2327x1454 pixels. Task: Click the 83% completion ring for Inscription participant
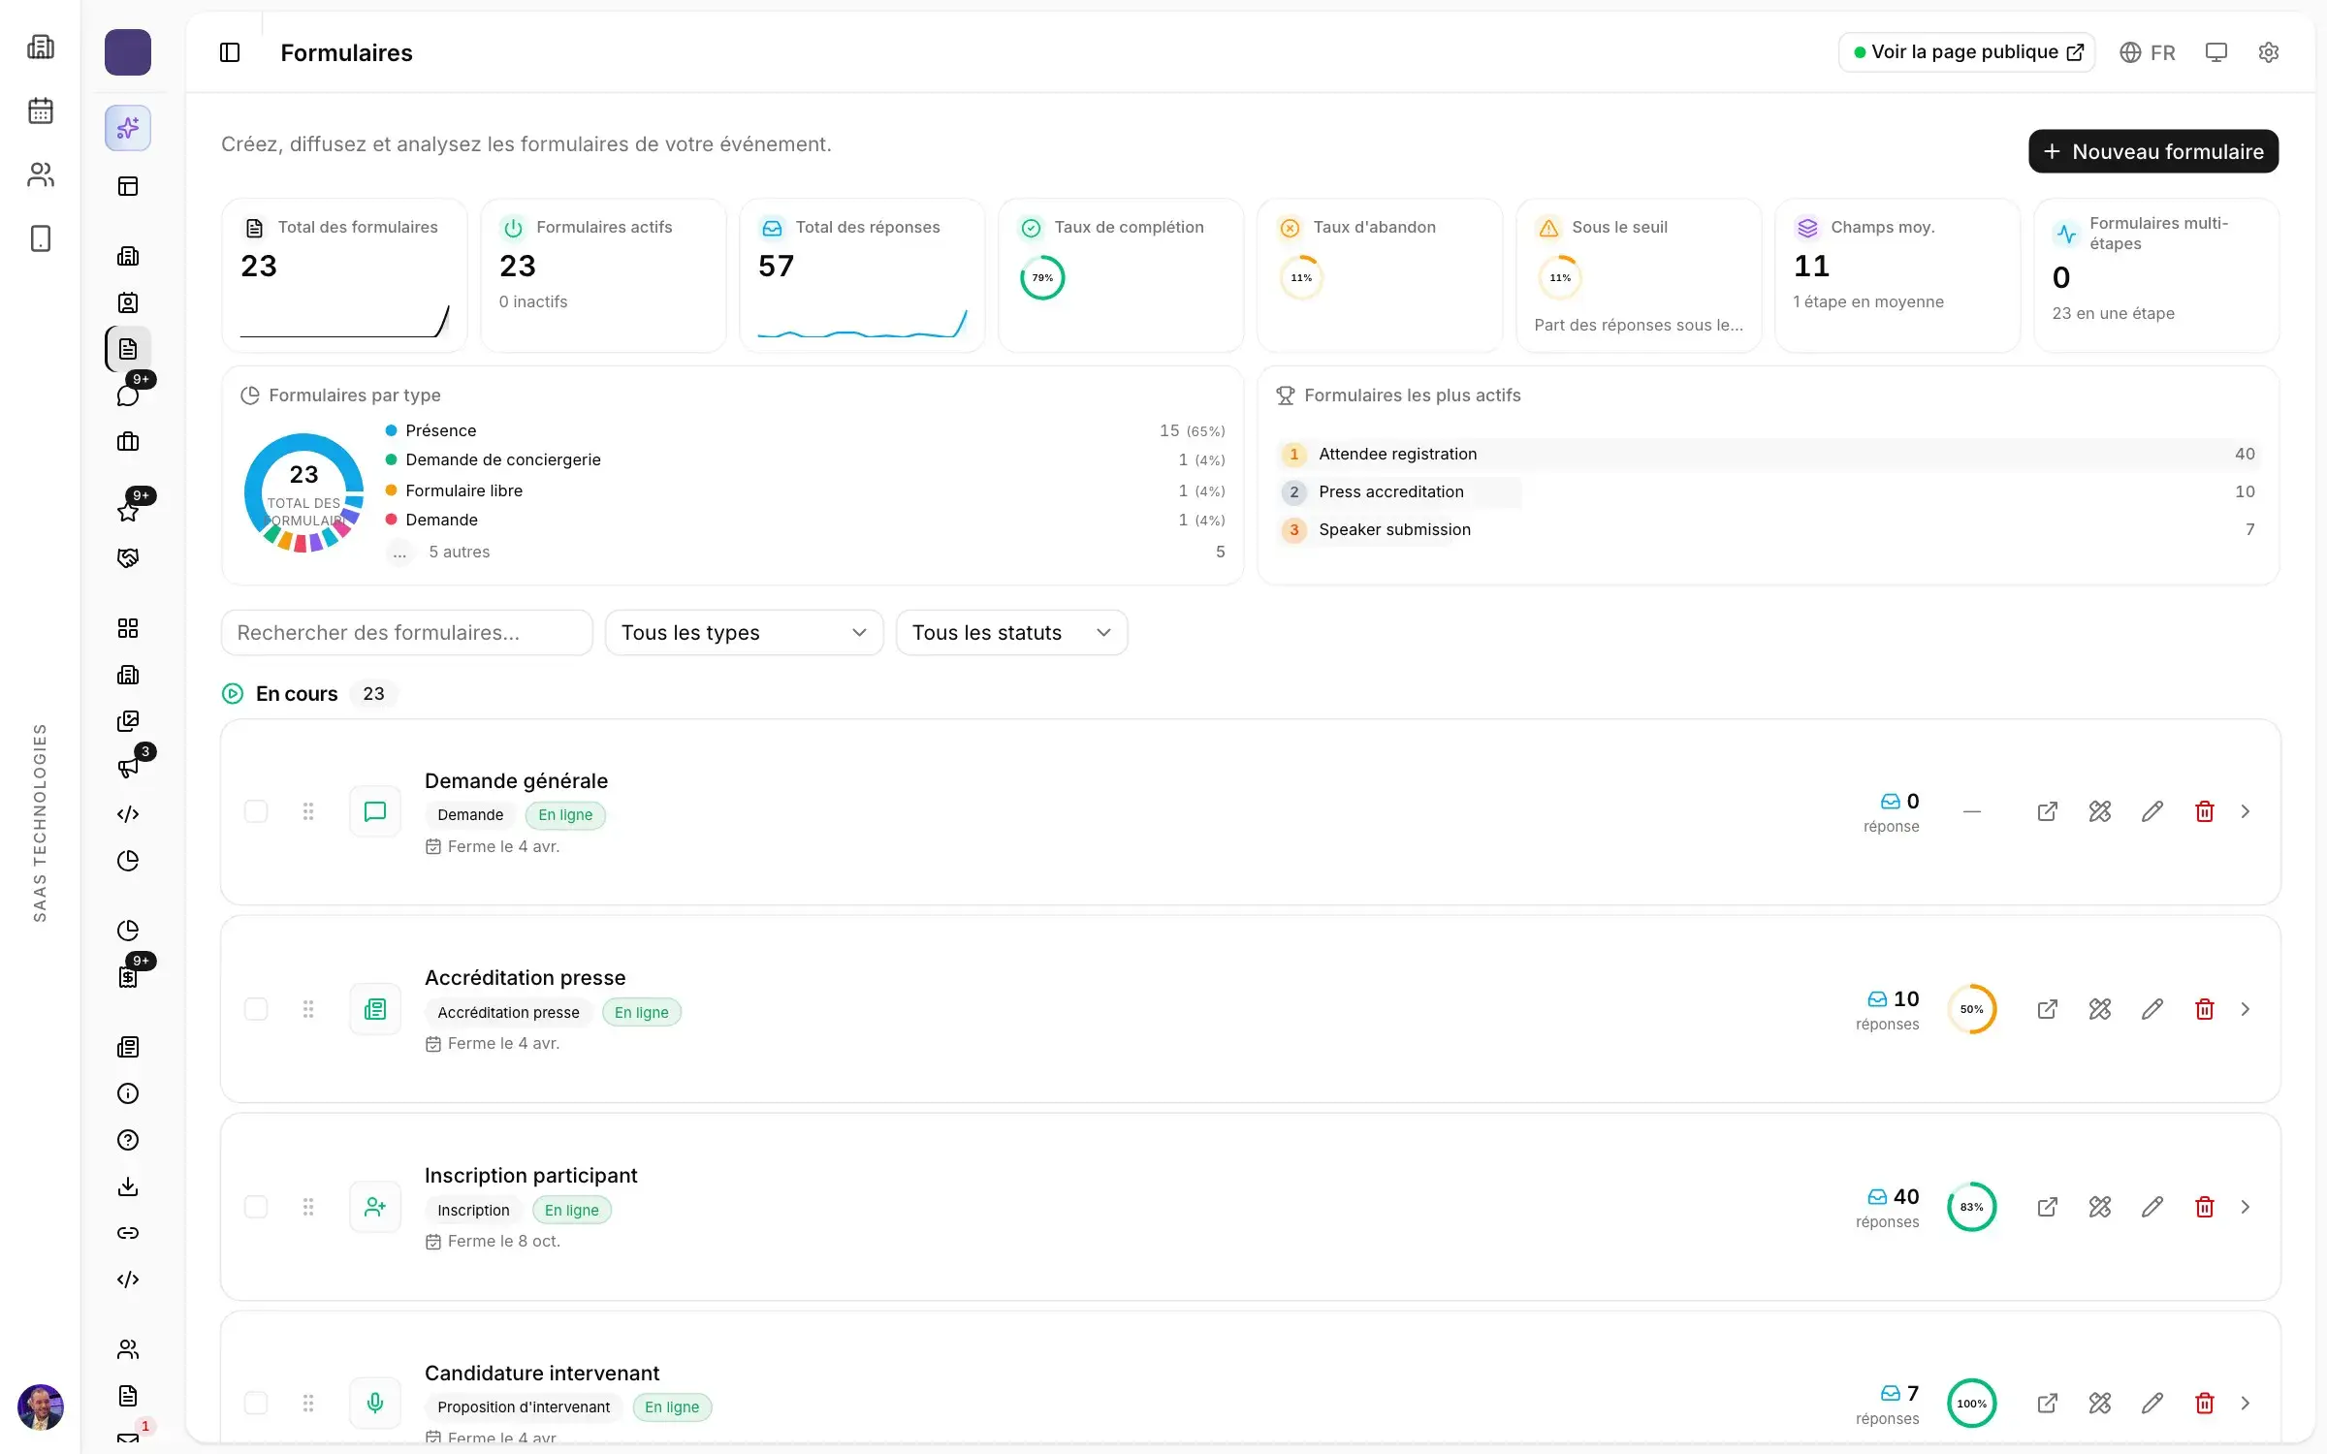tap(1971, 1207)
